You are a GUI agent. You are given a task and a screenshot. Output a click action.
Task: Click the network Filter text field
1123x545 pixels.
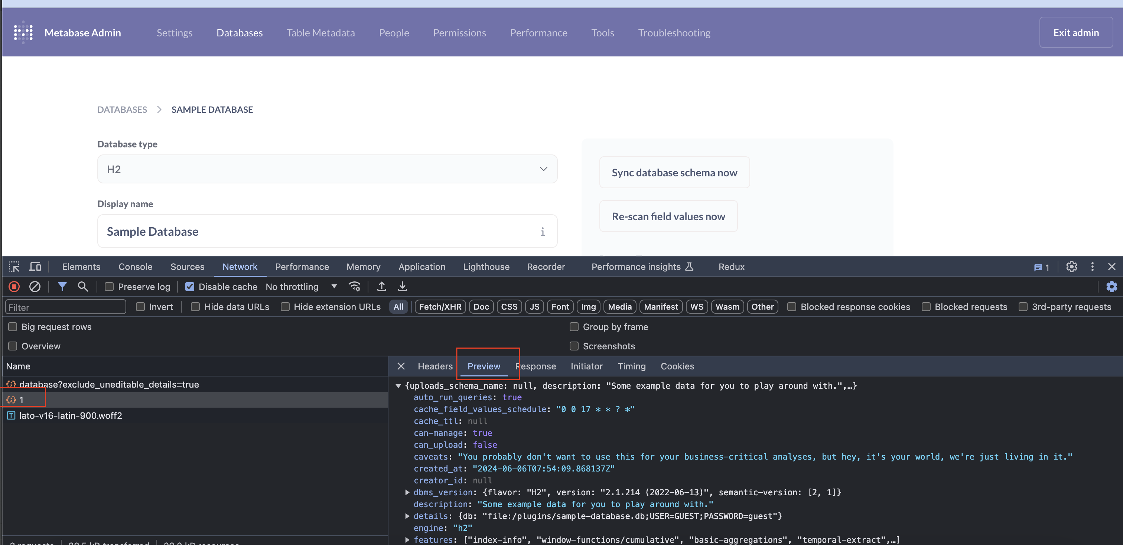point(65,307)
